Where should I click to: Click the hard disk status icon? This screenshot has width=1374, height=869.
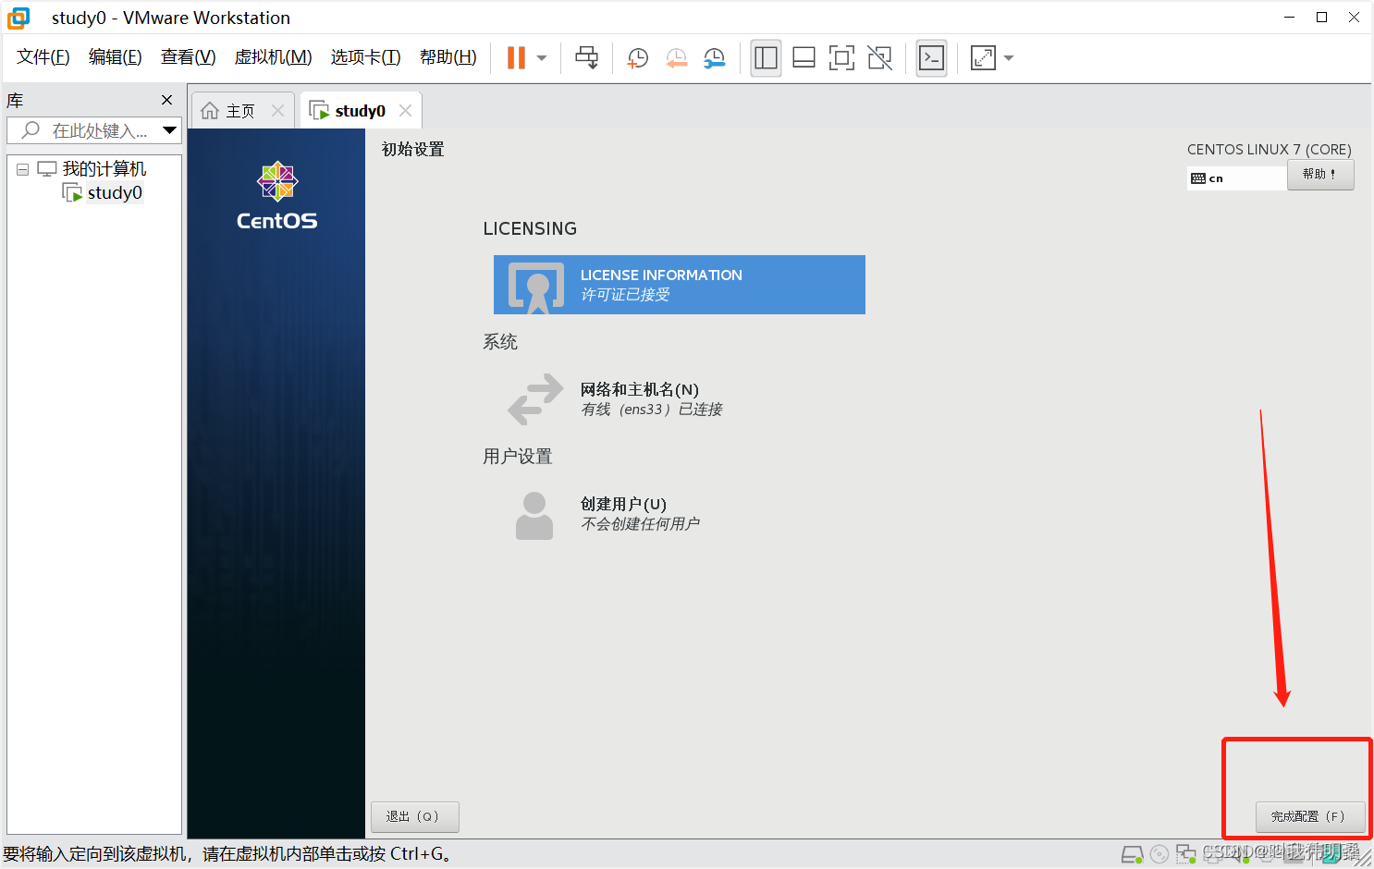(1132, 854)
